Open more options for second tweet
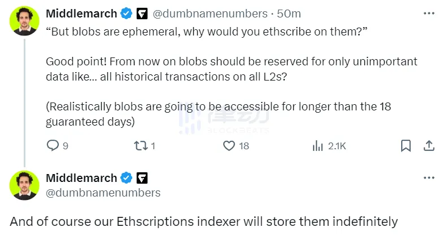 click(429, 178)
